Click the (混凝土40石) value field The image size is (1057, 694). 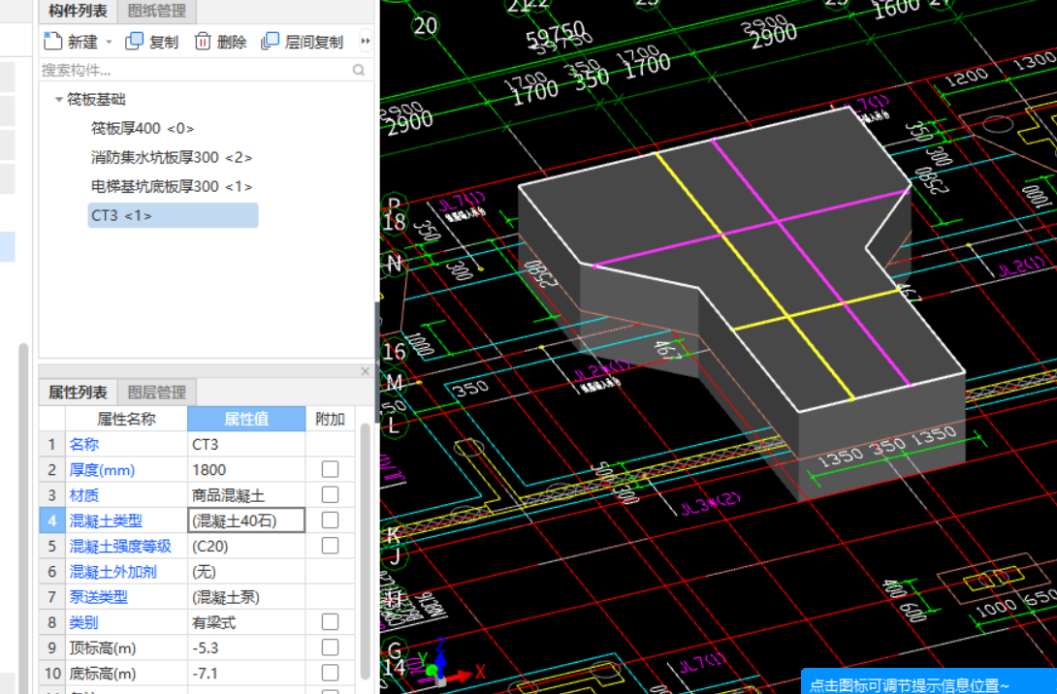pyautogui.click(x=246, y=520)
